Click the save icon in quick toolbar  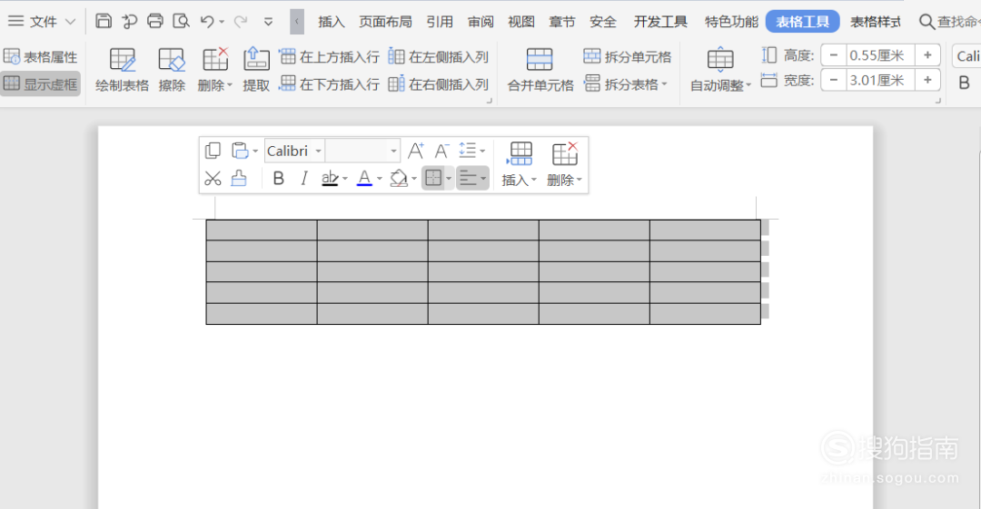104,21
